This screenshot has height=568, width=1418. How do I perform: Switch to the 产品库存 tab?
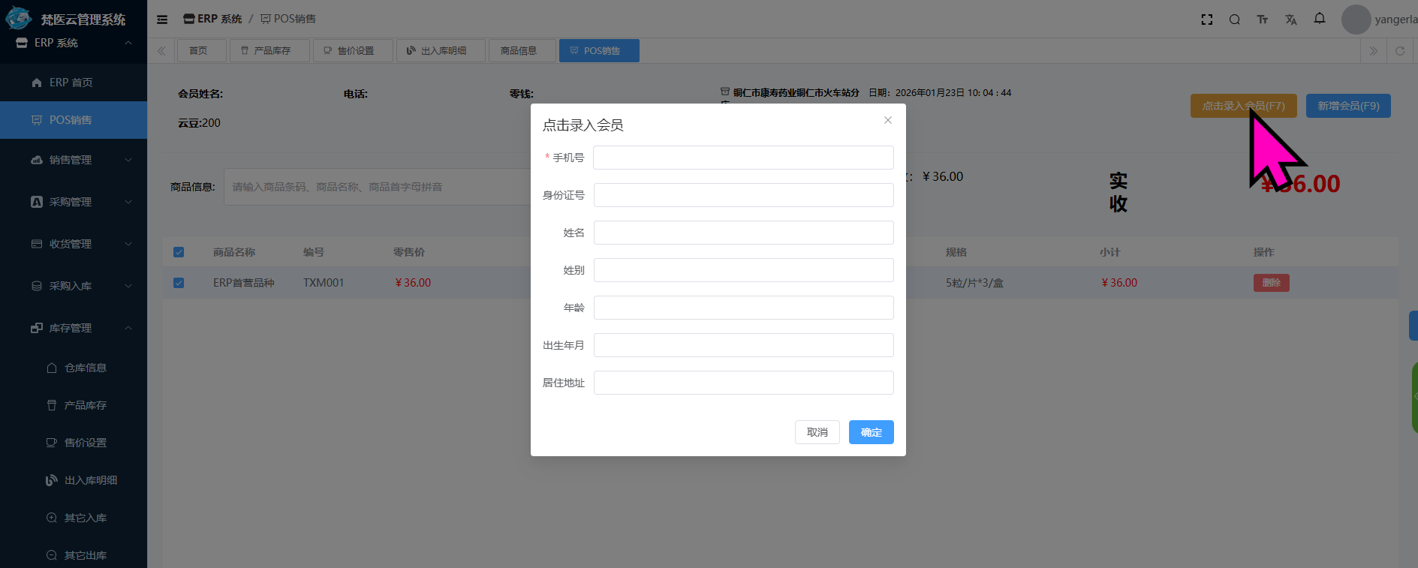tap(269, 51)
